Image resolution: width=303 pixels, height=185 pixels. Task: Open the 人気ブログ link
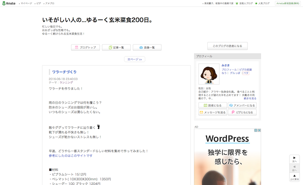click(264, 3)
